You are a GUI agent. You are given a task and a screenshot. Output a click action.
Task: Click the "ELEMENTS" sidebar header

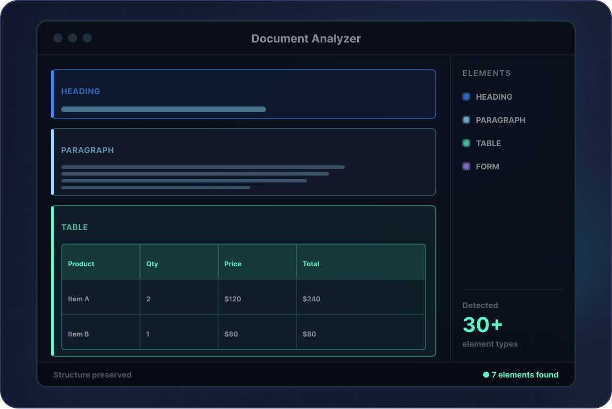pyautogui.click(x=487, y=74)
